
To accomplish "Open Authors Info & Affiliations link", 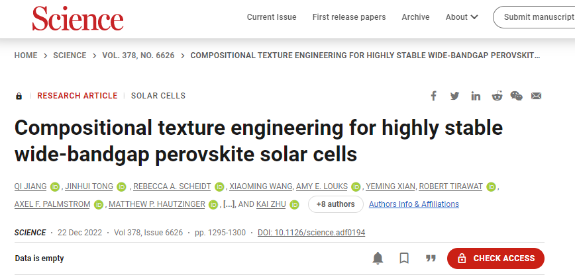I will click(x=413, y=204).
